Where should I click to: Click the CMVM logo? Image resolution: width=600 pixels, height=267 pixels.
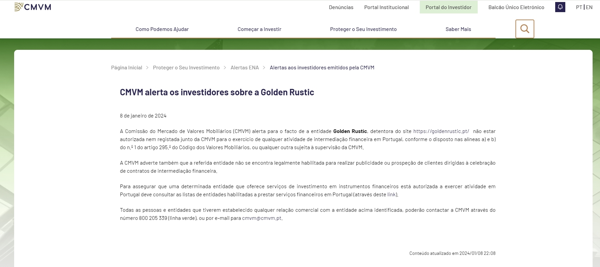pyautogui.click(x=33, y=7)
